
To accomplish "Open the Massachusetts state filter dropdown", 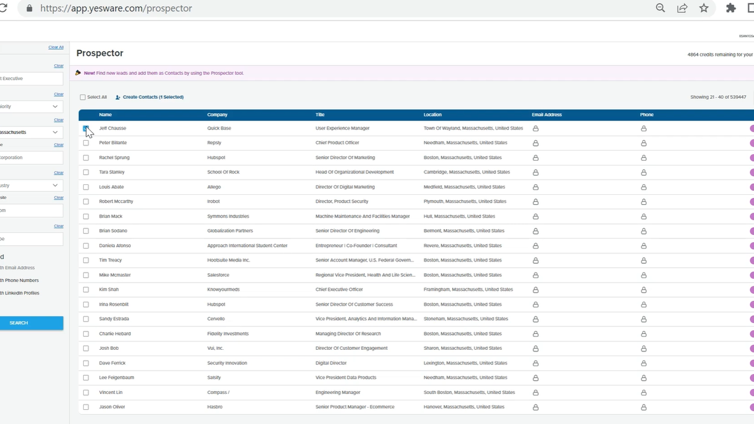I will point(31,132).
